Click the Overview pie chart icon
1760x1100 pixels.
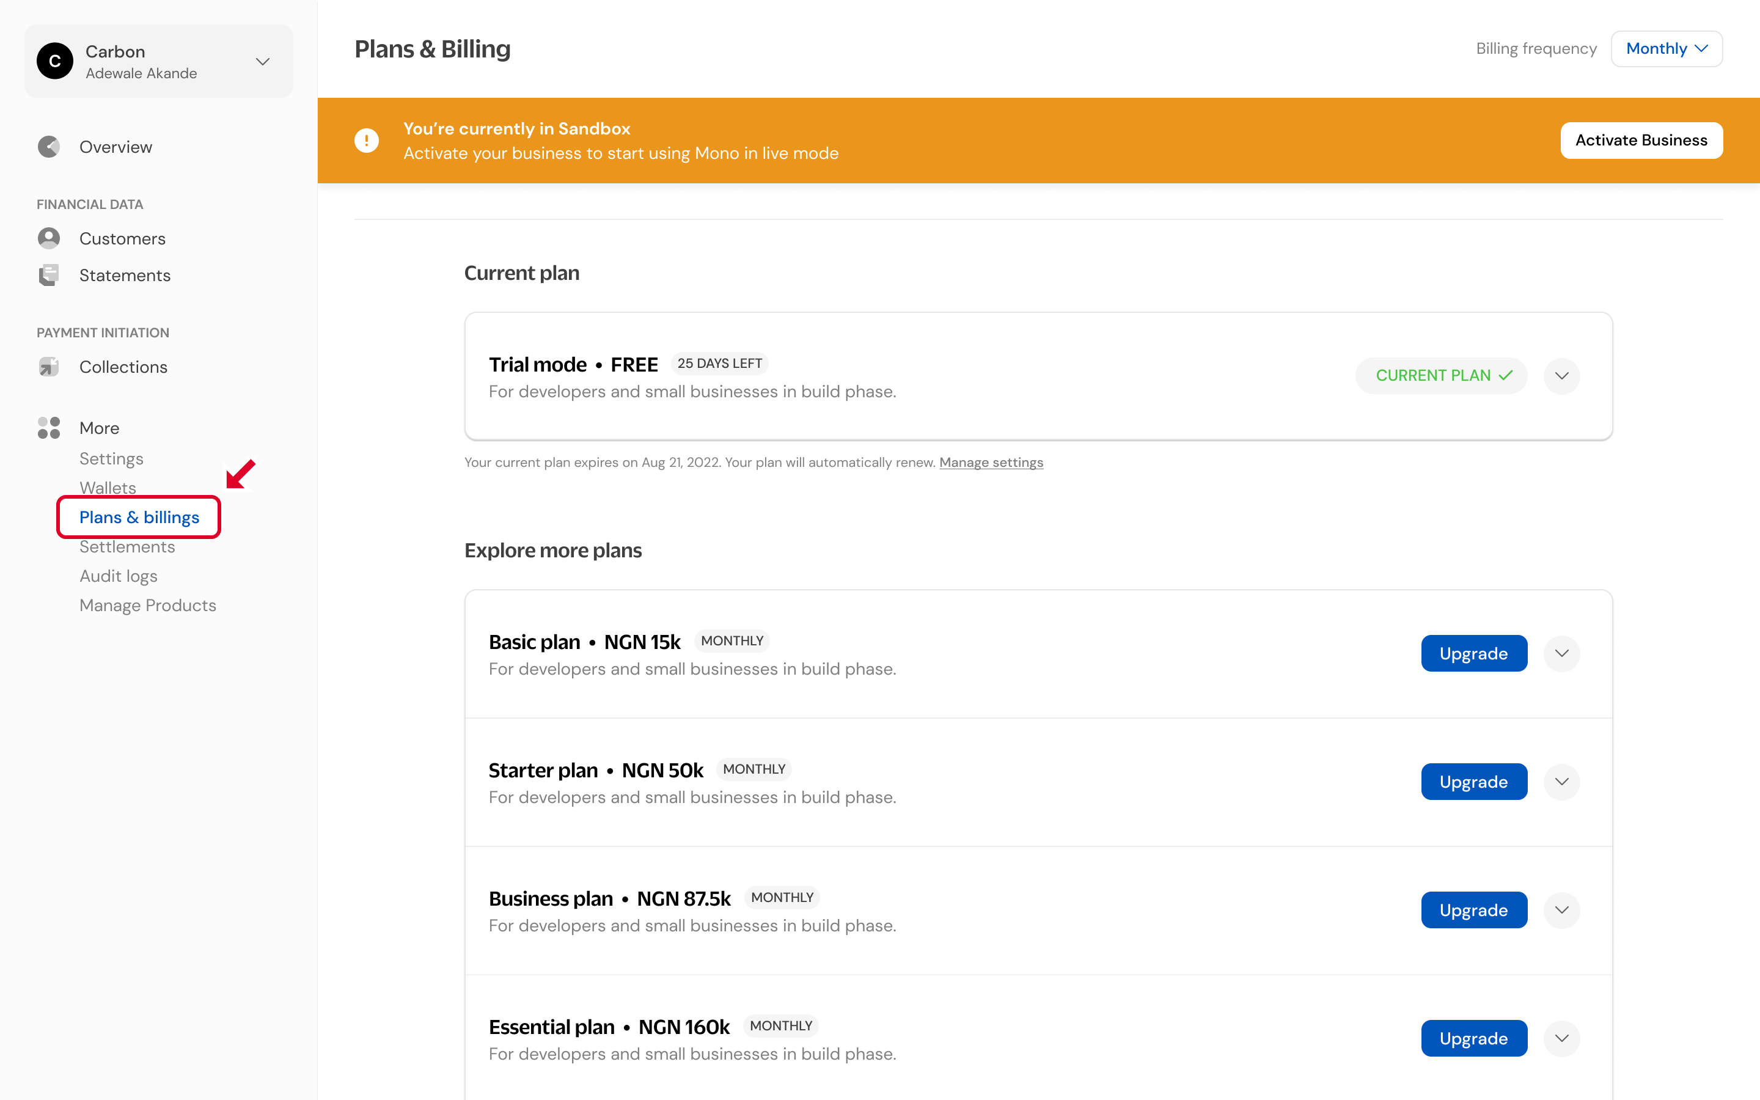tap(49, 147)
